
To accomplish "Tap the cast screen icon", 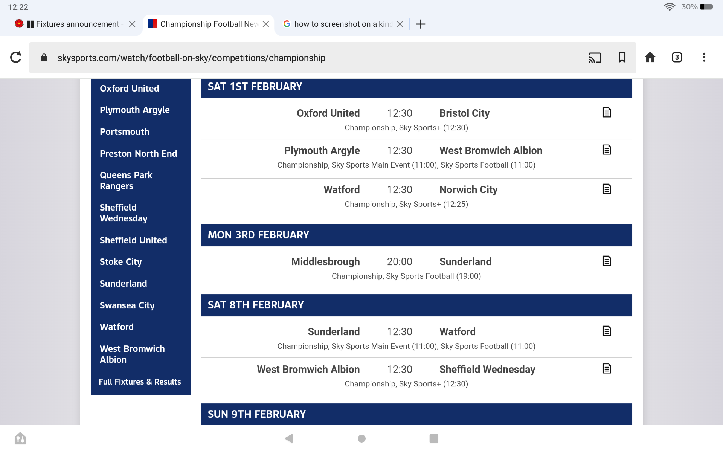I will coord(595,58).
